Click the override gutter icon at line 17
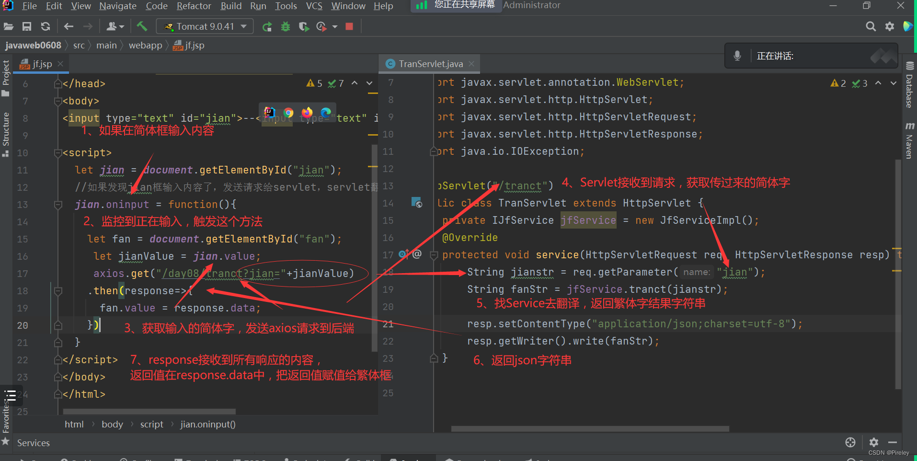Image resolution: width=917 pixels, height=461 pixels. click(x=404, y=254)
